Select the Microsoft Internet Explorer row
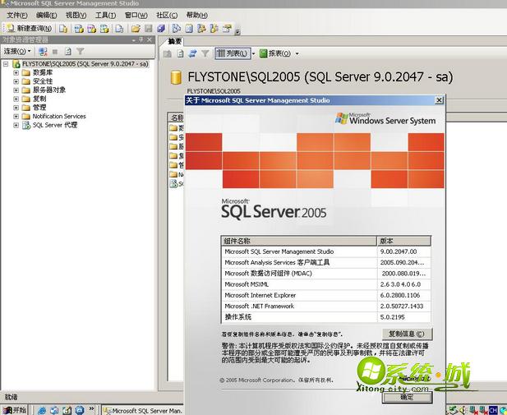 [326, 295]
